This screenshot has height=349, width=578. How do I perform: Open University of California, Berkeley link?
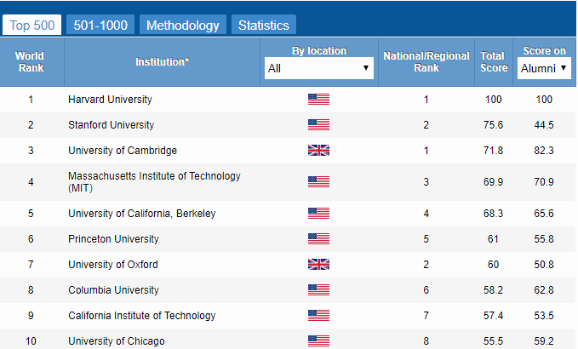pos(142,214)
